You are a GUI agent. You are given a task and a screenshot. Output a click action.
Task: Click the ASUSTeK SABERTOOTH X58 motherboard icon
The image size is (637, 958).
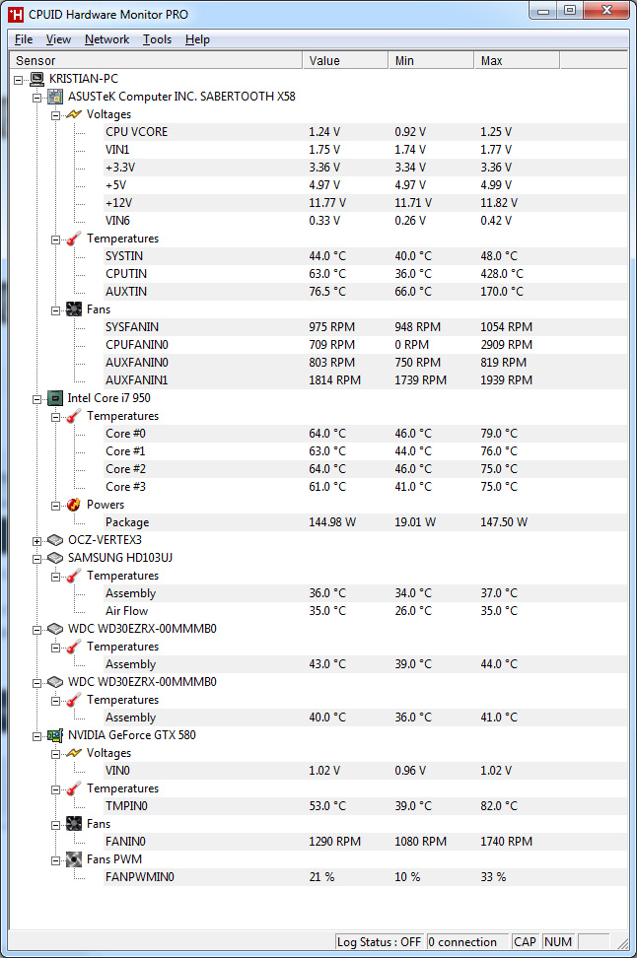pyautogui.click(x=55, y=97)
